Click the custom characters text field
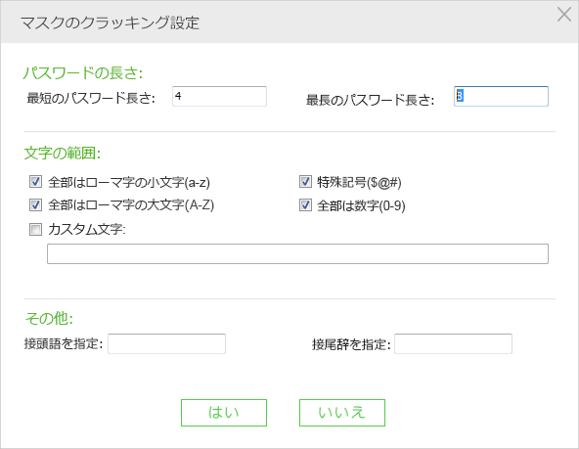 point(297,253)
